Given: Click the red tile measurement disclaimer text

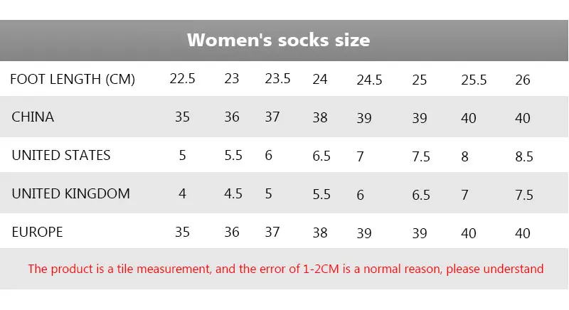Looking at the screenshot, I should click(286, 269).
